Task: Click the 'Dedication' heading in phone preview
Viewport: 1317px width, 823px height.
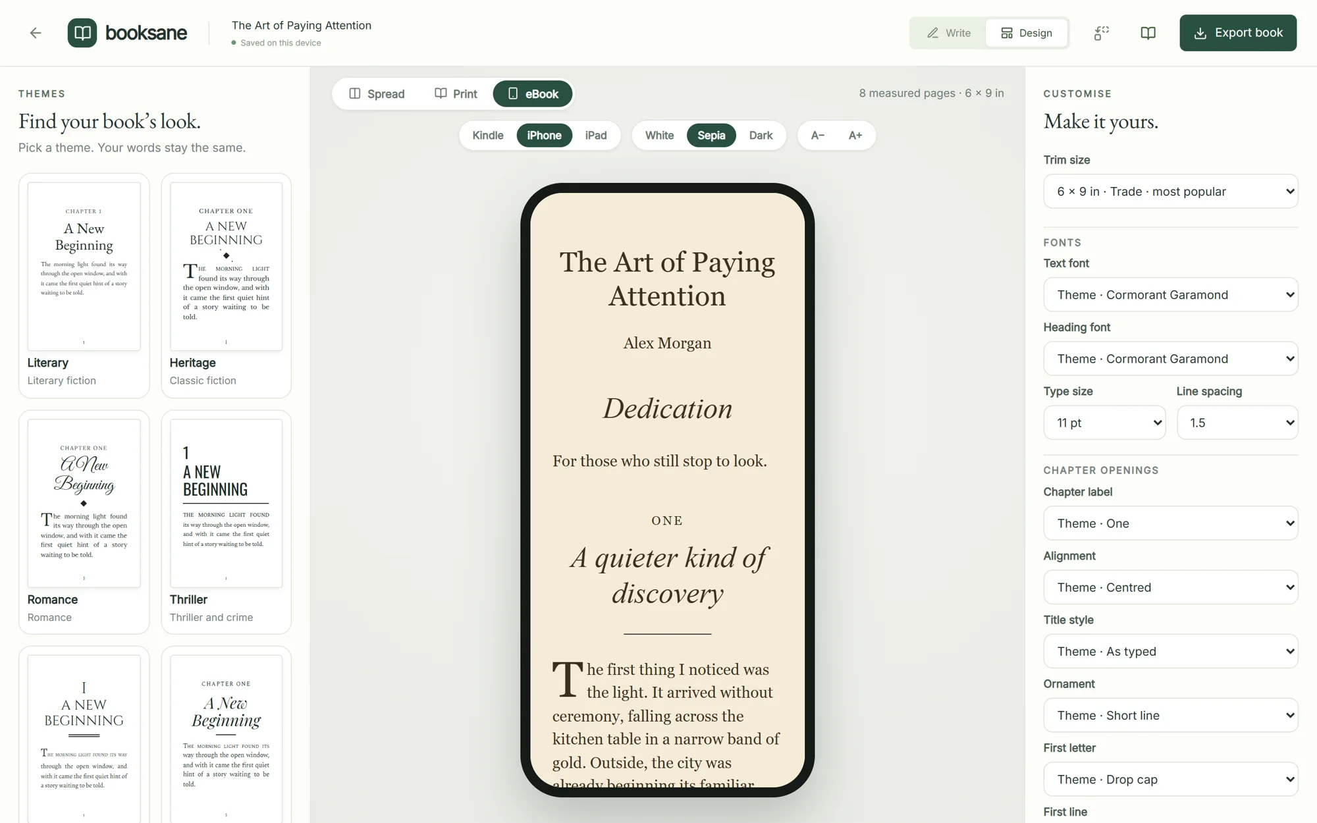Action: (x=667, y=409)
